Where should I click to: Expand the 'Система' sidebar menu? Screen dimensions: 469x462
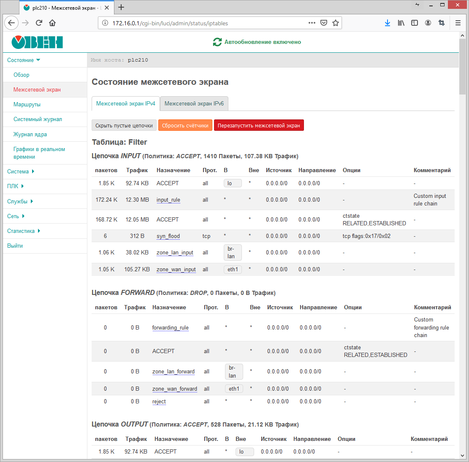(21, 171)
